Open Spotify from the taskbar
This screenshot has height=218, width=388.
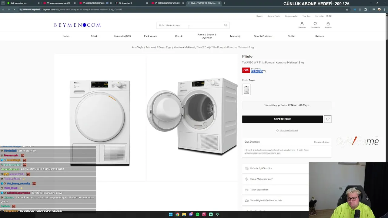coord(197,214)
